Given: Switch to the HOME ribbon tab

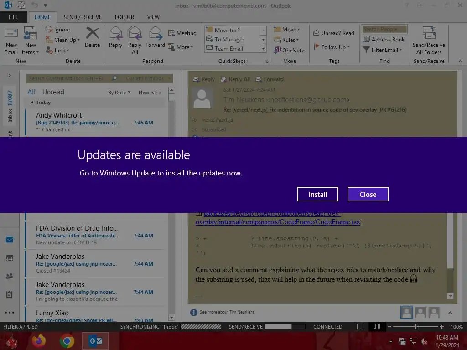Looking at the screenshot, I should point(42,17).
